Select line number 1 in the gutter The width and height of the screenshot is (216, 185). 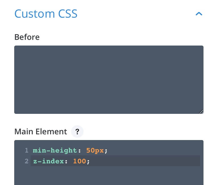point(27,150)
